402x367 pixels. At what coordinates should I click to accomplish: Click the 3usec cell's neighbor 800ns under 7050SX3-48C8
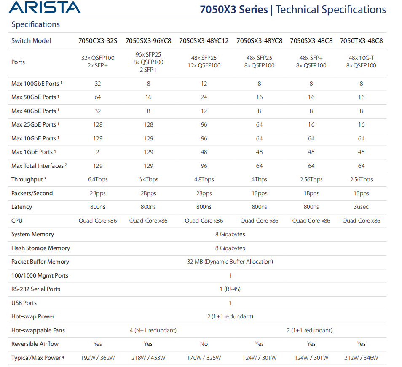pyautogui.click(x=311, y=207)
